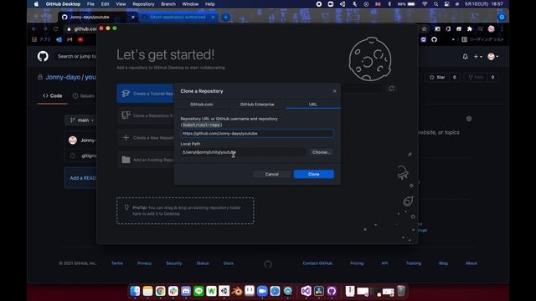Click the Privacy footer link
Screen dimensions: 536x301
point(144,263)
